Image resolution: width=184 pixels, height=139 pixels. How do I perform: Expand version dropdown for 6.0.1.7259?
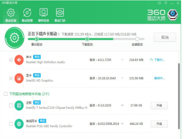point(122,60)
